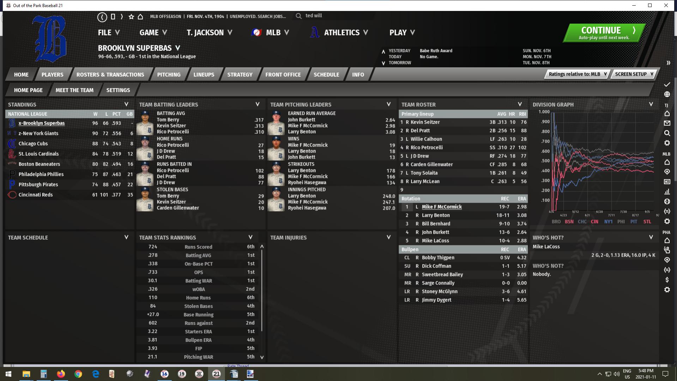Open the mail envelope icon in right sidebar
The width and height of the screenshot is (677, 381).
(x=667, y=123)
